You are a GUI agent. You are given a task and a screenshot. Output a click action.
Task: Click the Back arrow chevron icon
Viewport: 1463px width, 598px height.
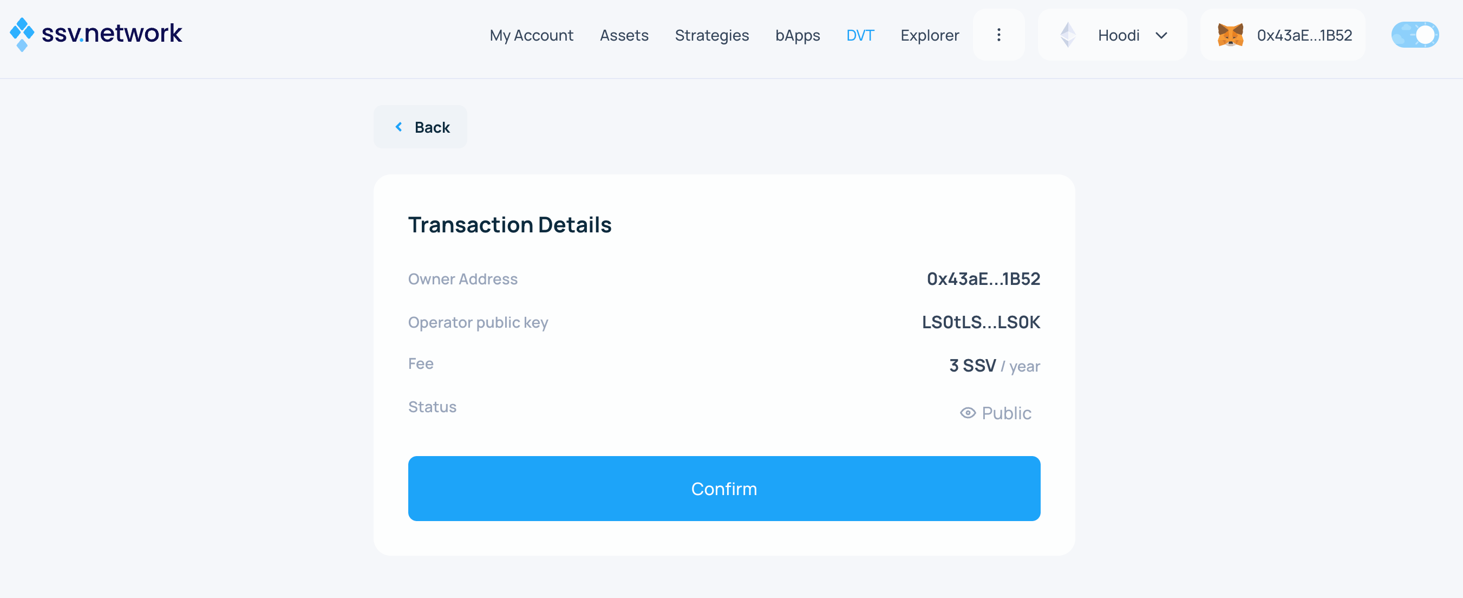[x=399, y=127]
